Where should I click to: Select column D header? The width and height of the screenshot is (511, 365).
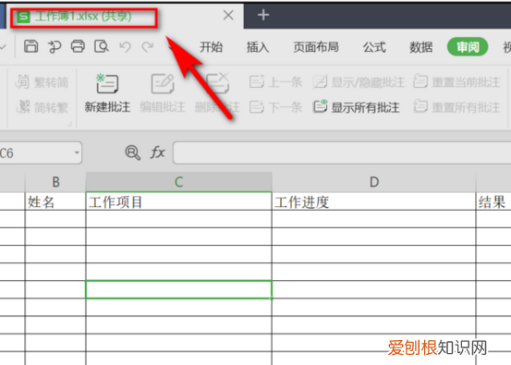(x=374, y=182)
